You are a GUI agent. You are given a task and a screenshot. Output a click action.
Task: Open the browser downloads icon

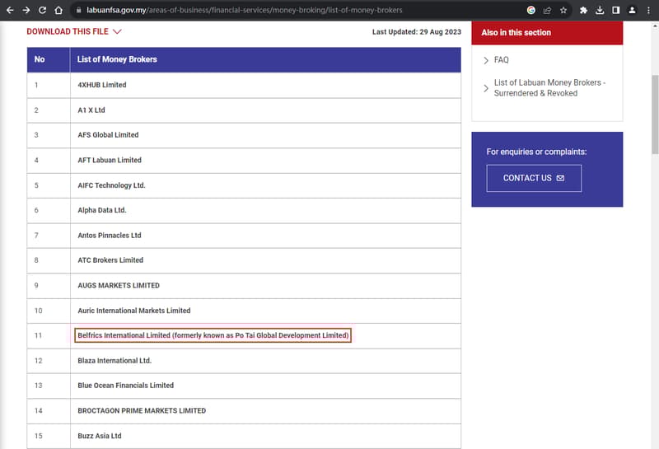pos(600,10)
